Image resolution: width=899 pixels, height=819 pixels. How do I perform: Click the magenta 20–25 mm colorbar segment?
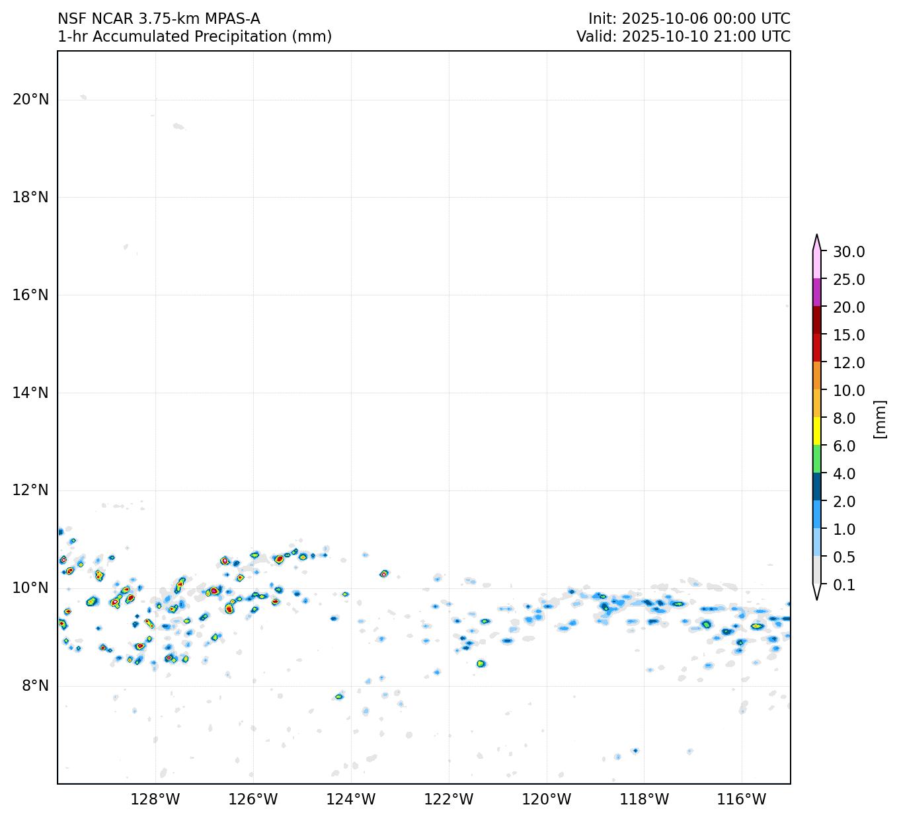(817, 292)
